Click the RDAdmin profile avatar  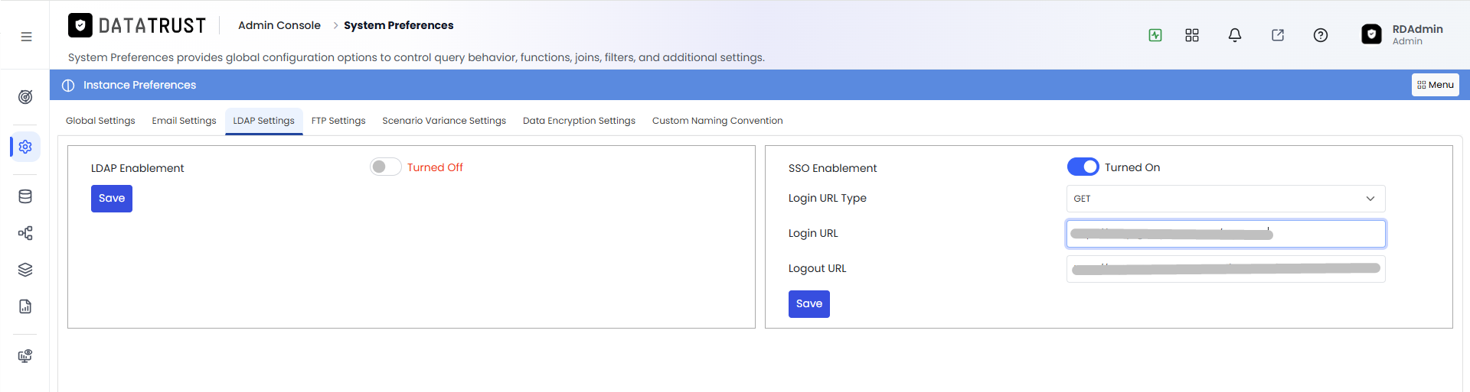tap(1372, 34)
